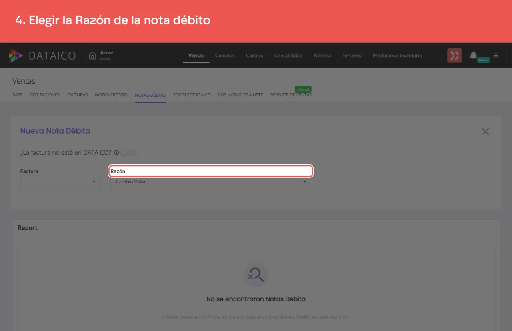512x331 pixels.
Task: Click the Ventas page heading
Action: click(x=24, y=81)
